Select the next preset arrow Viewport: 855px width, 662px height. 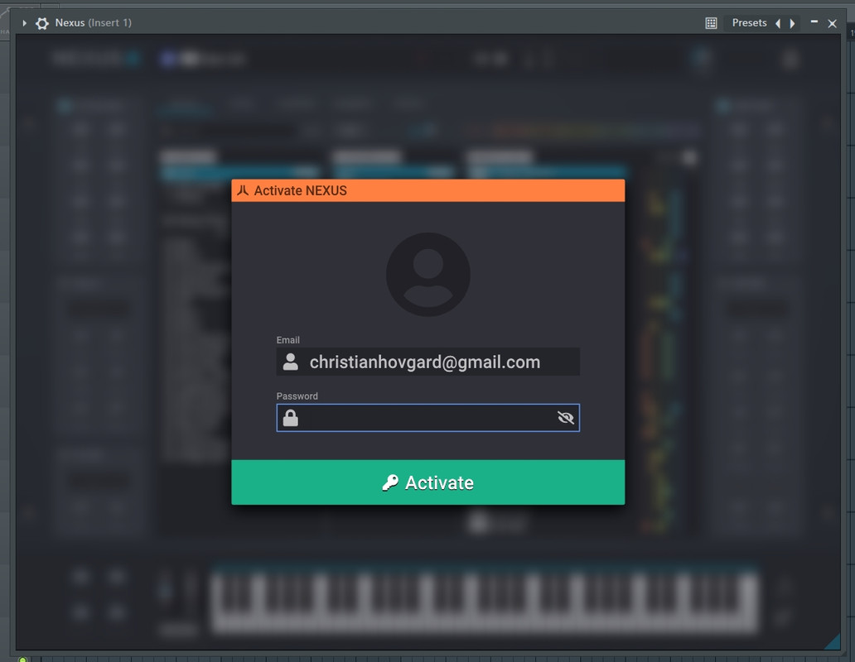click(792, 23)
